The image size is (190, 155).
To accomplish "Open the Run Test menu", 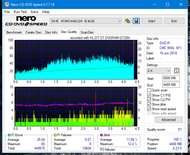I will point(20,12).
